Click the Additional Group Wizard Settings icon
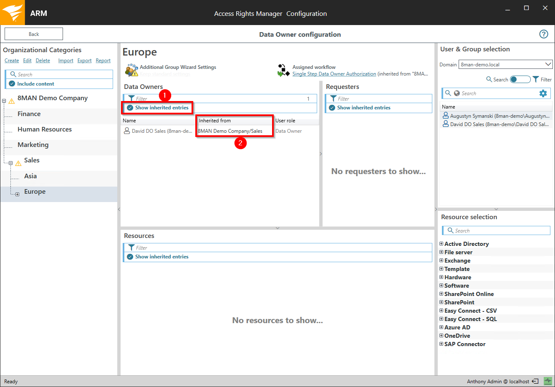Image resolution: width=555 pixels, height=387 pixels. pos(131,70)
